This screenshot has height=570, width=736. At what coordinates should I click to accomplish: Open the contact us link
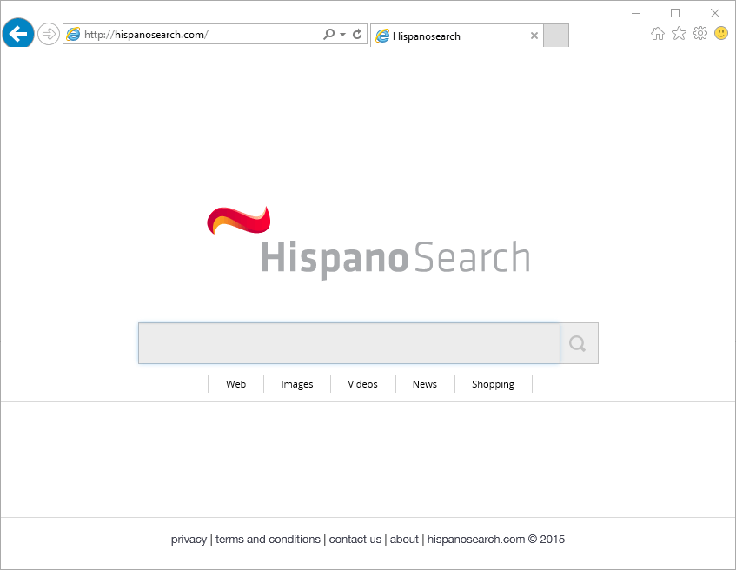[x=355, y=540]
